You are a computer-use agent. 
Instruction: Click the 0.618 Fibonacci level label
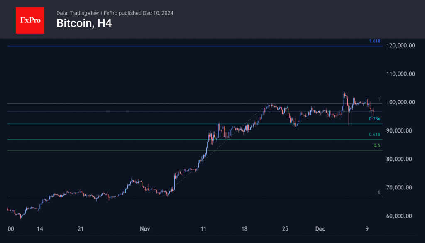(375, 135)
